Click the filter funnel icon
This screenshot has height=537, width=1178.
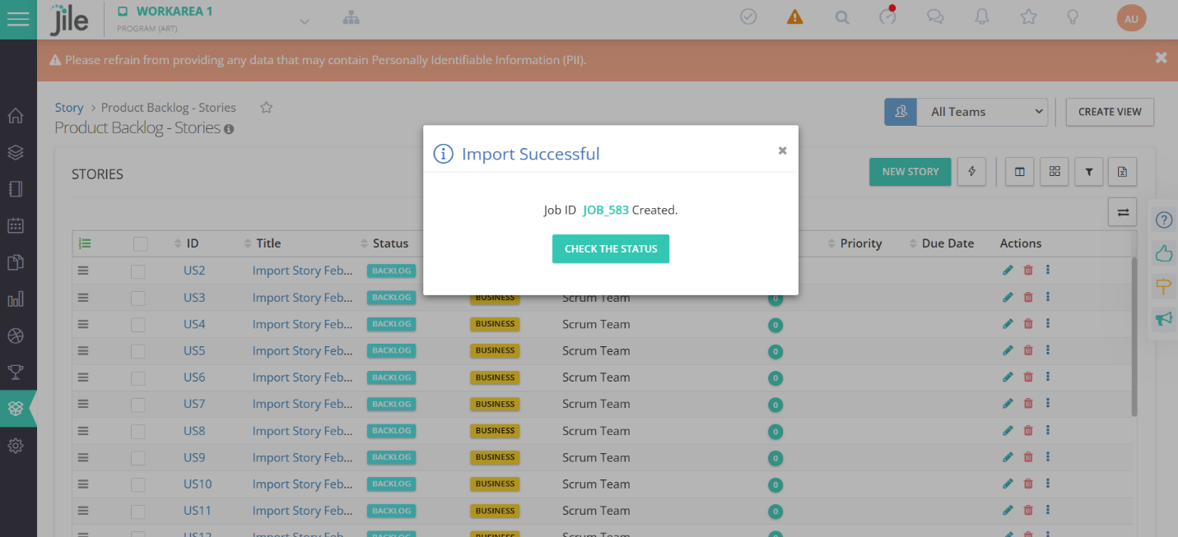point(1088,172)
